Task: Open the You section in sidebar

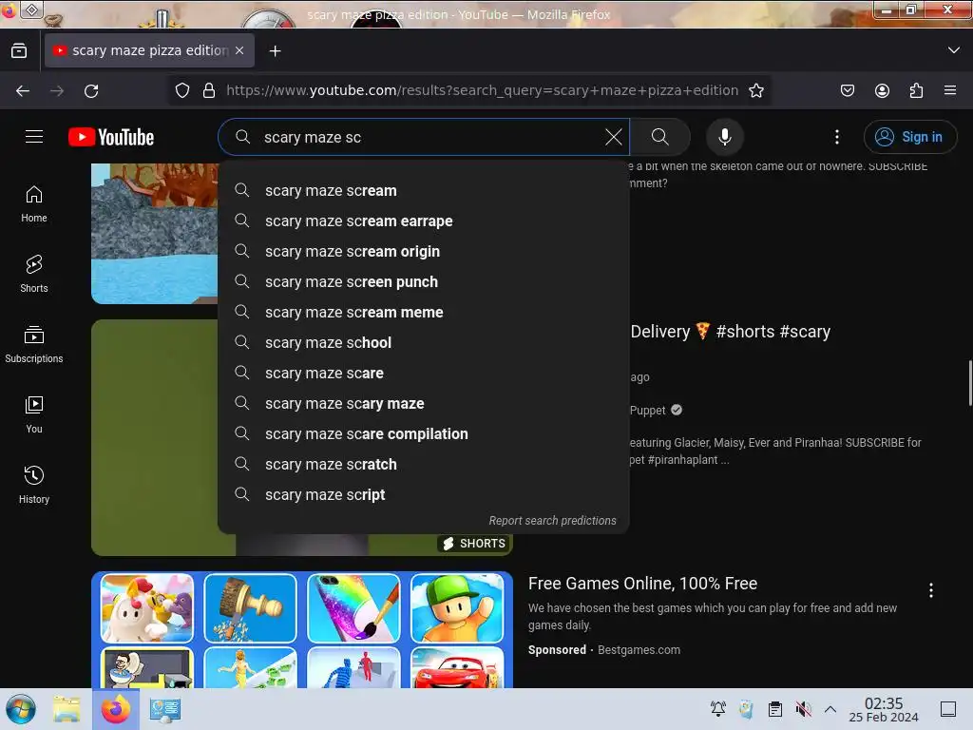Action: click(34, 414)
